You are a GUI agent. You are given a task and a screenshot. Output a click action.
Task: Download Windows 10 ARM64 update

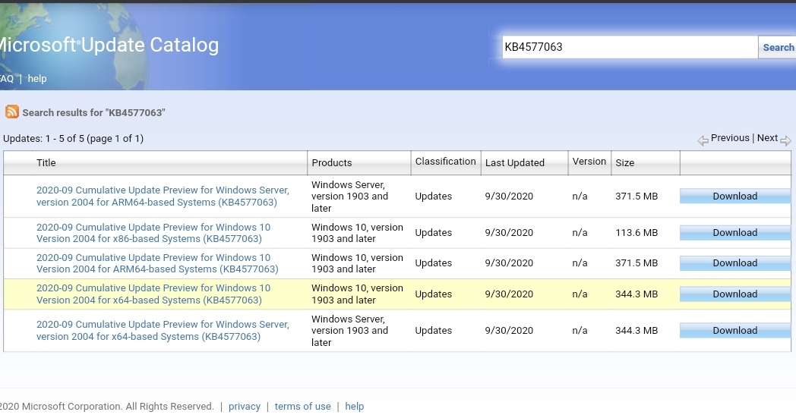pos(735,263)
